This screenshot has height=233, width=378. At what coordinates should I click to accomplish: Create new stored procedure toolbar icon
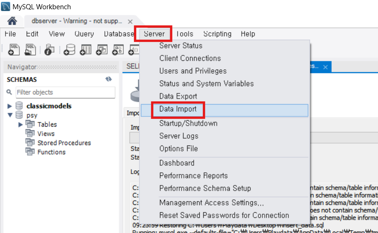(x=118, y=50)
